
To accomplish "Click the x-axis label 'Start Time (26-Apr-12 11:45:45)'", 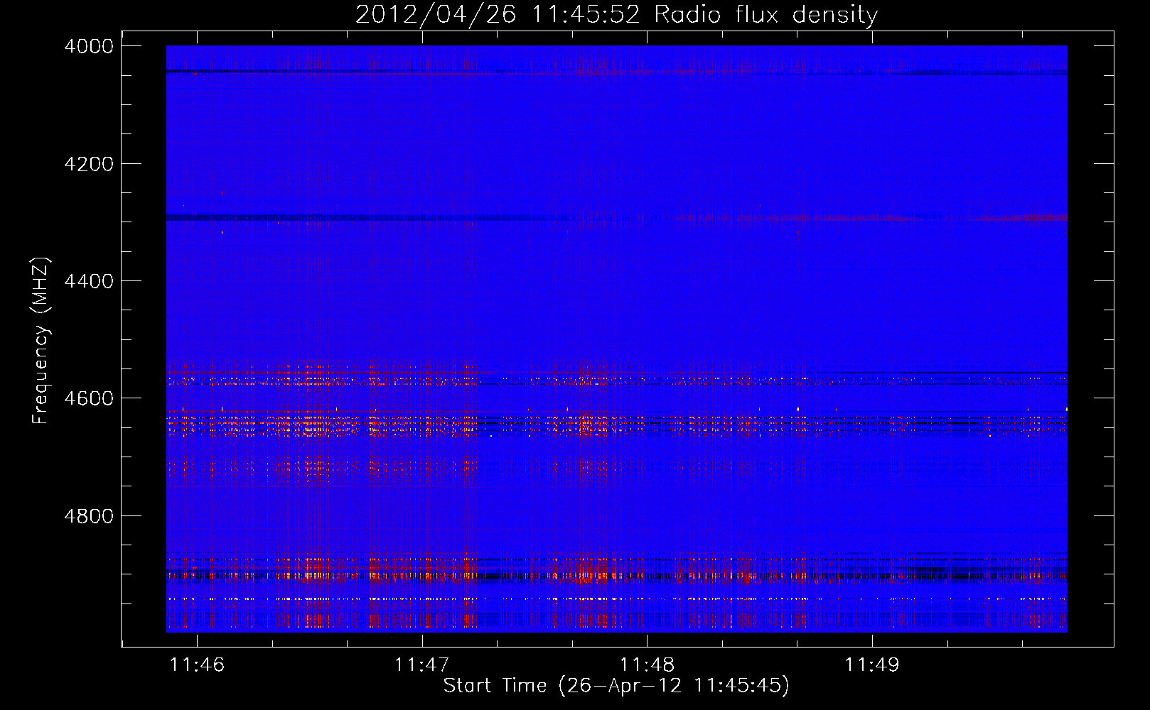I will pos(616,686).
